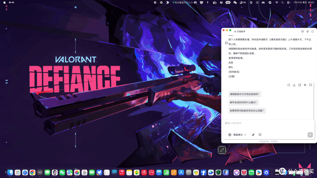Open Notes in the Dock
The image size is (317, 178).
pos(129,172)
